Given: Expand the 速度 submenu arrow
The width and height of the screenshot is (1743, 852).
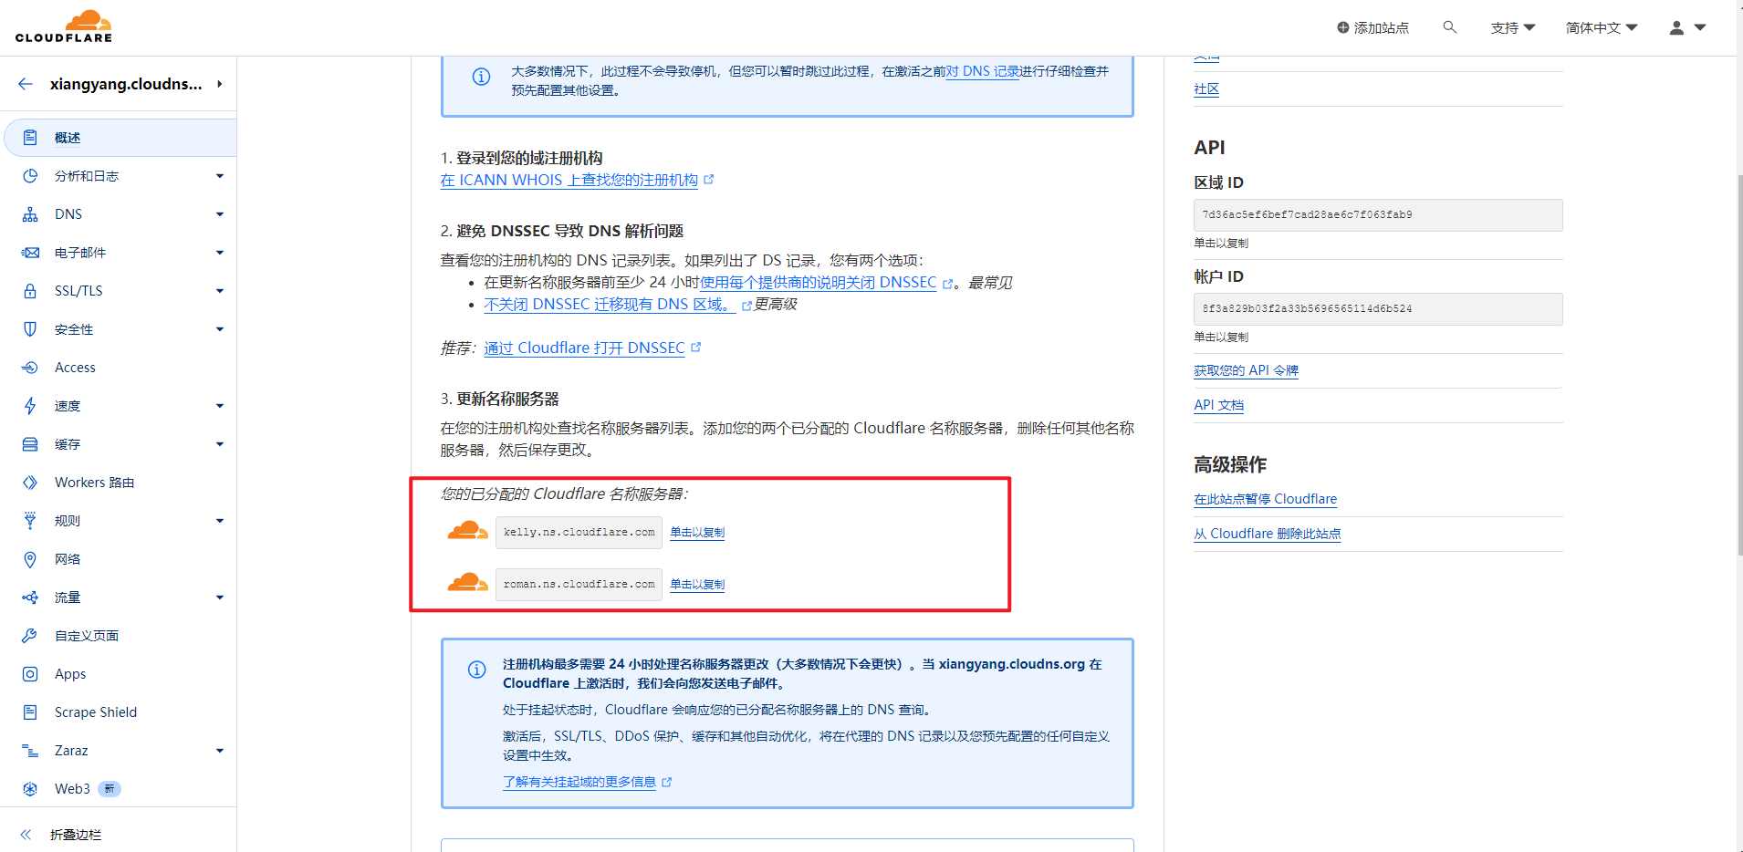Looking at the screenshot, I should 220,406.
